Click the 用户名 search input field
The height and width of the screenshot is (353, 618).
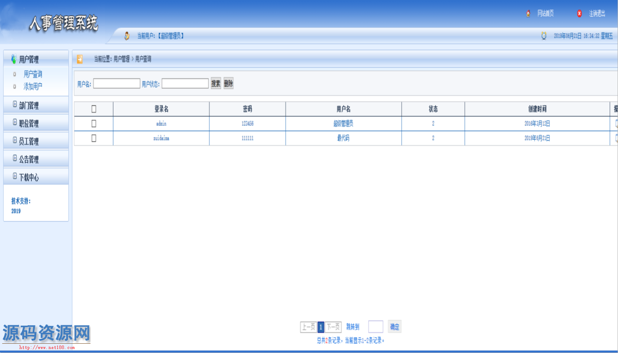coord(117,83)
